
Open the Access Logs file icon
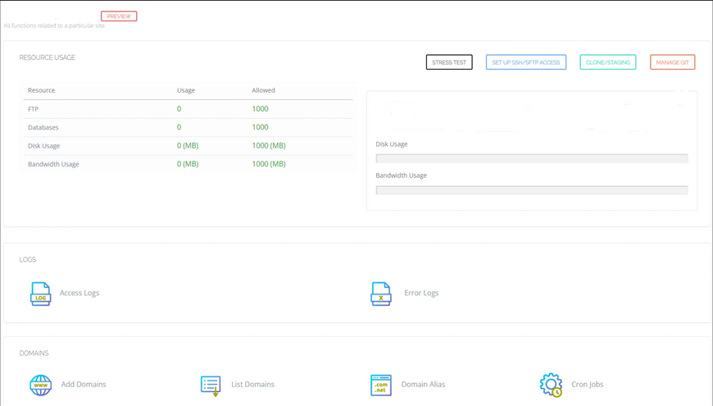[40, 294]
